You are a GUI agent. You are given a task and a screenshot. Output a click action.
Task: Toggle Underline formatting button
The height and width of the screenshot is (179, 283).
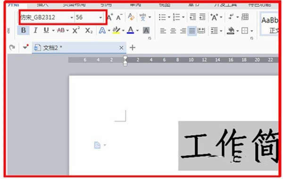coord(46,30)
